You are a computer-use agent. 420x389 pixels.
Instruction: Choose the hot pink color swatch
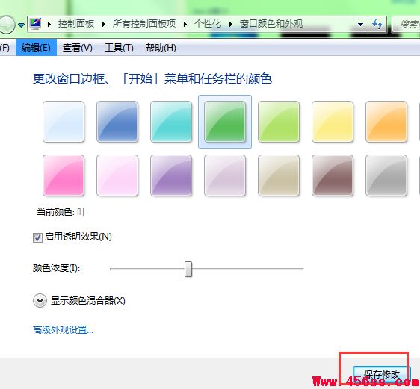(64, 175)
